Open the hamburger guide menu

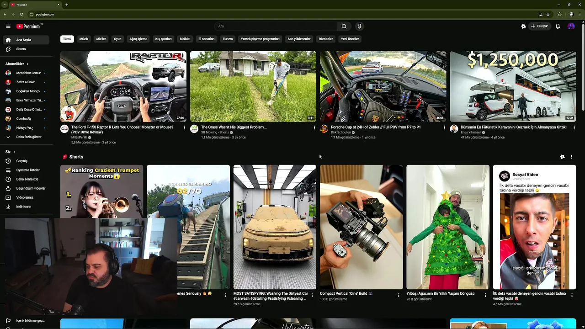point(8,27)
